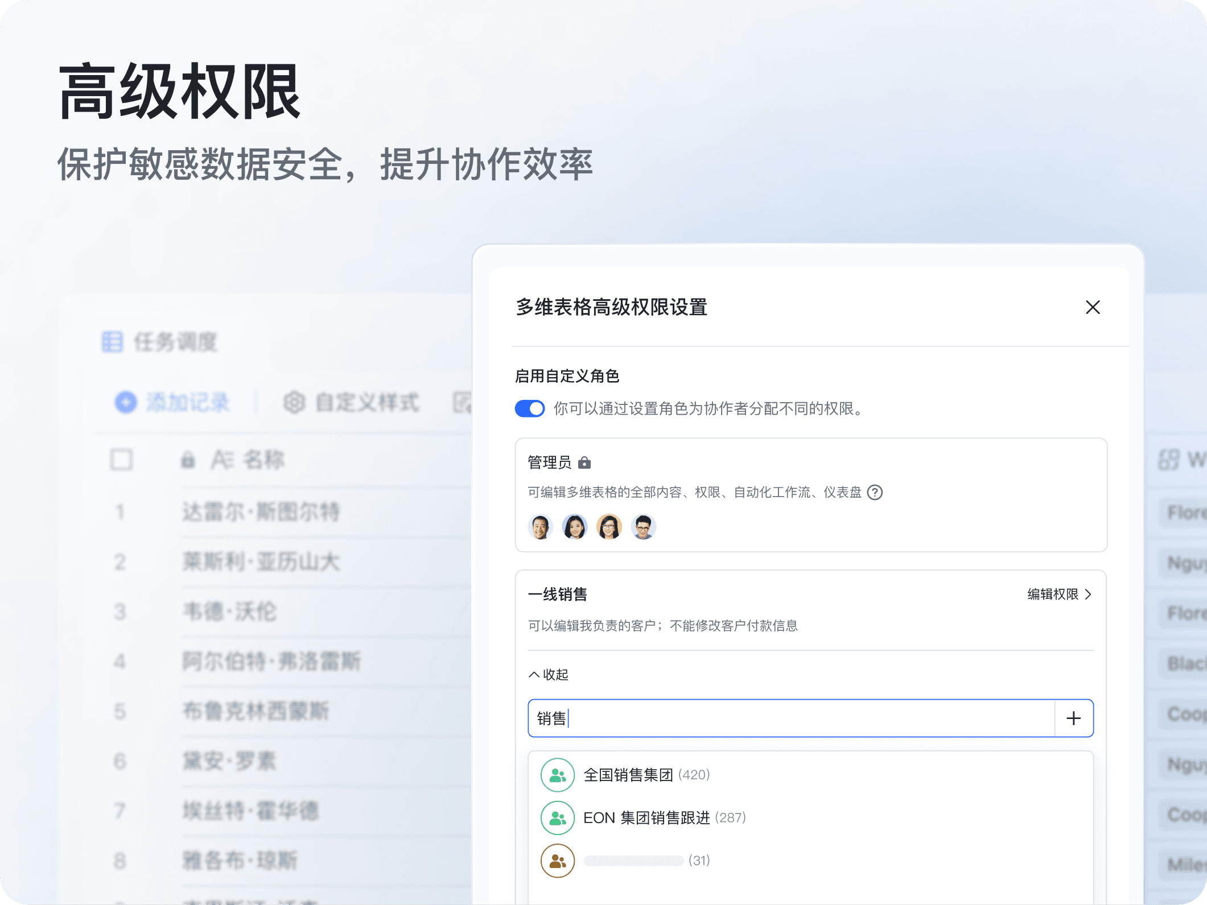
Task: Select EON 集团销售跟进 group
Action: coord(646,818)
